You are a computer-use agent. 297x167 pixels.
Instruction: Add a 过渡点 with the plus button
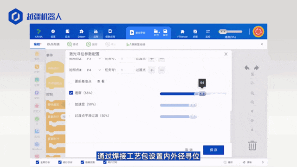152,70
